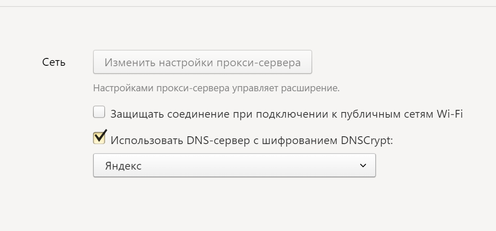Screen dimensions: 496x231
Task: Click the word "Яндекс" in the combo box
Action: pyautogui.click(x=123, y=166)
